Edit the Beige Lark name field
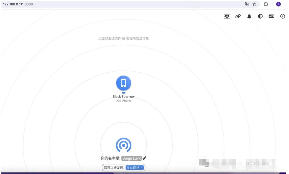289x174 pixels. coord(131,158)
